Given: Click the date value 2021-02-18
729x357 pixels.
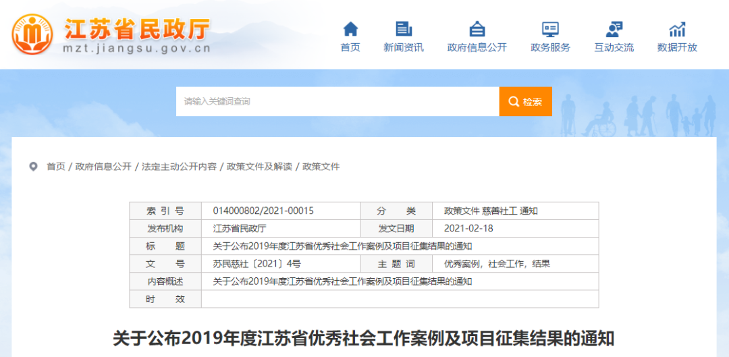Looking at the screenshot, I should pyautogui.click(x=468, y=229).
